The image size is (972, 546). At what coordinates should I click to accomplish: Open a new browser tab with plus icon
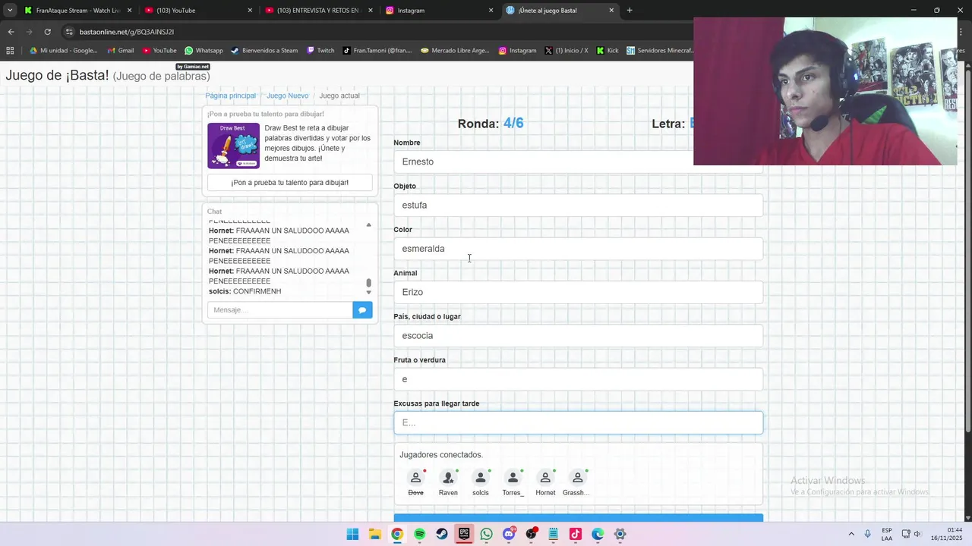click(x=630, y=11)
